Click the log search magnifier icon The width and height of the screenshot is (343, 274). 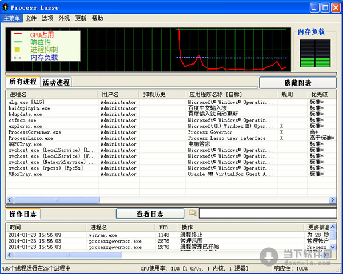coord(193,212)
